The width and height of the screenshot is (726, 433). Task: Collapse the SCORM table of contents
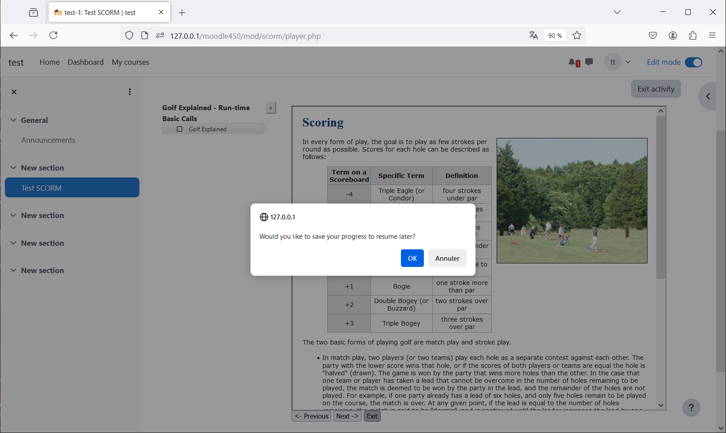(x=271, y=108)
